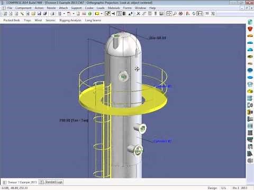This screenshot has width=254, height=190.
Task: Open the Window menu
Action: (x=140, y=8)
